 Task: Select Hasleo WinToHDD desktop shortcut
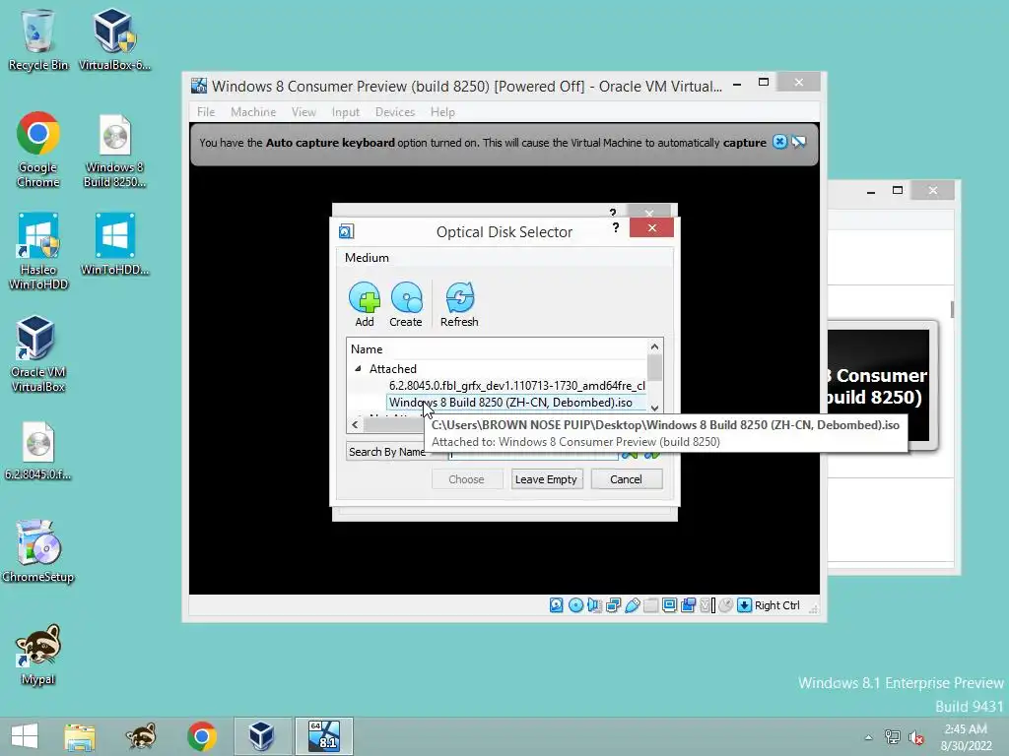[38, 251]
